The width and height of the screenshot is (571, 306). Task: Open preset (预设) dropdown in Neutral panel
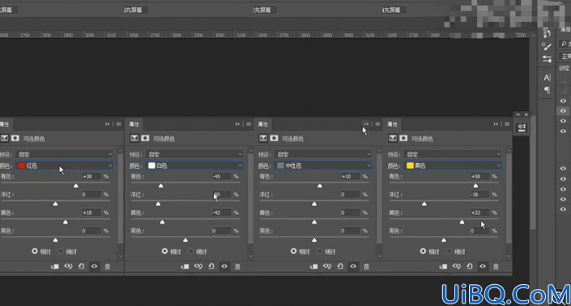tap(323, 154)
